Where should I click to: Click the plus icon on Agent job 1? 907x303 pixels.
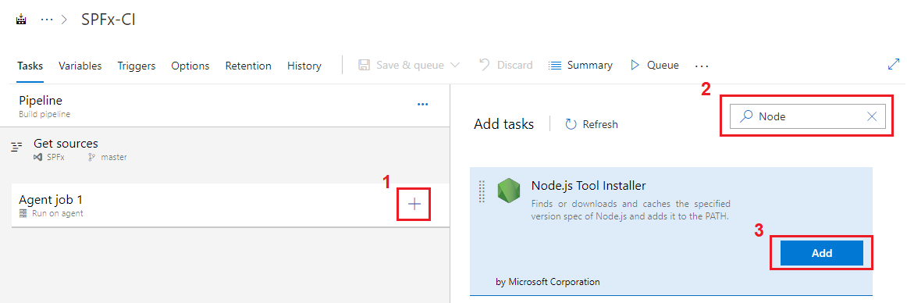(x=414, y=204)
